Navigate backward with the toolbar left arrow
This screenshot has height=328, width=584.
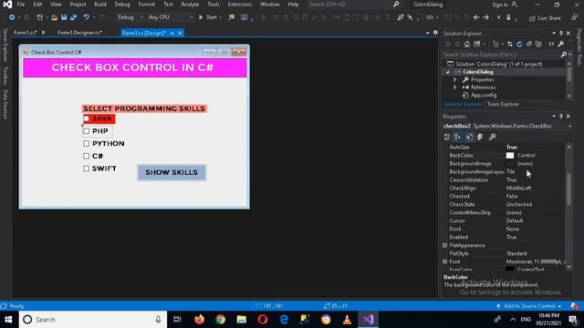(x=476, y=17)
